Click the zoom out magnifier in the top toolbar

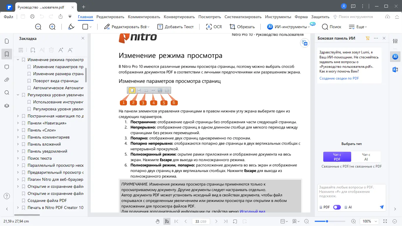point(38,27)
